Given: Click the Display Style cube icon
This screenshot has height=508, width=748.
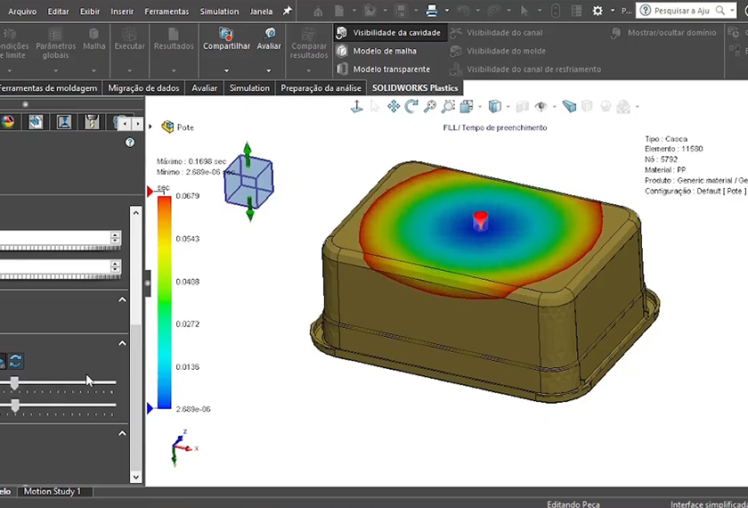Looking at the screenshot, I should (x=495, y=106).
